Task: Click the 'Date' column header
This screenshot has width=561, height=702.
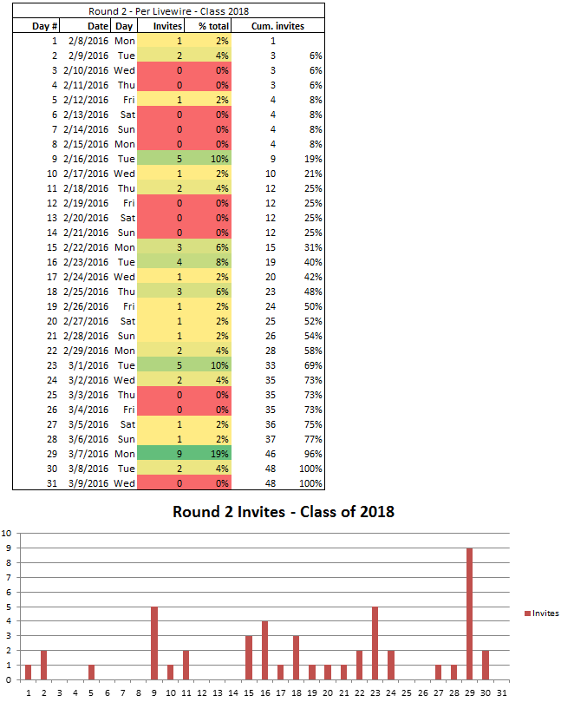Action: pos(96,26)
